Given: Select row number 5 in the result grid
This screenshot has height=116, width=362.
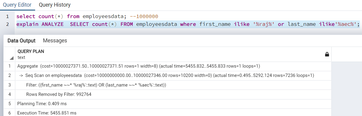Looking at the screenshot, I should click(x=9, y=103).
